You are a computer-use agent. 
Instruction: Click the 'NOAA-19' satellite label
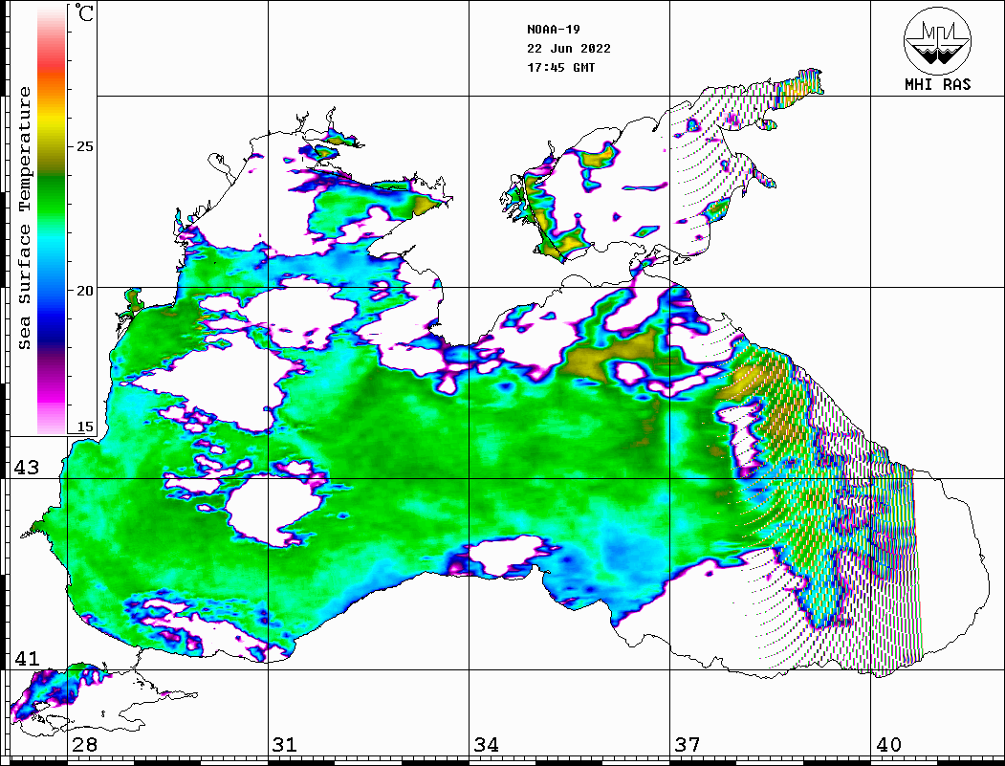[x=553, y=30]
